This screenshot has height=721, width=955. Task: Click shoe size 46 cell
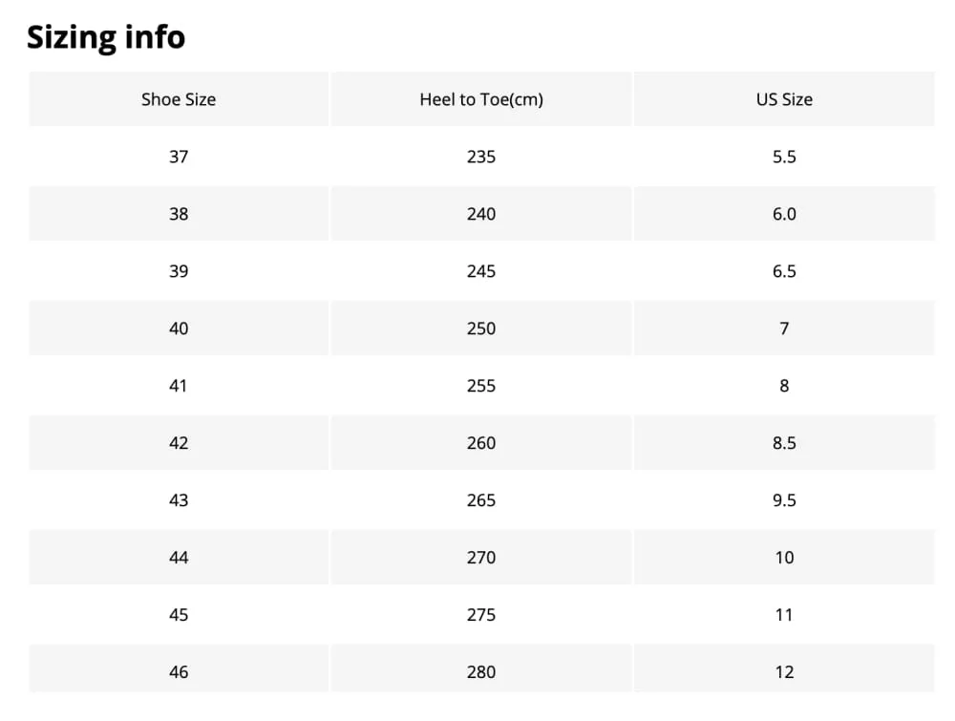[179, 672]
